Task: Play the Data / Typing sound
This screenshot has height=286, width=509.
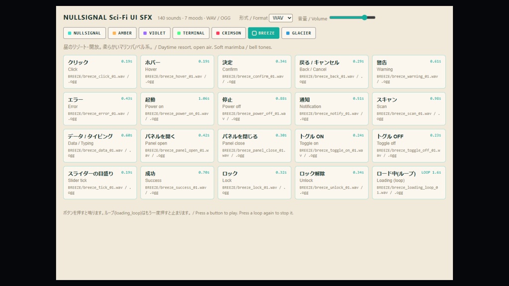Action: tap(100, 145)
